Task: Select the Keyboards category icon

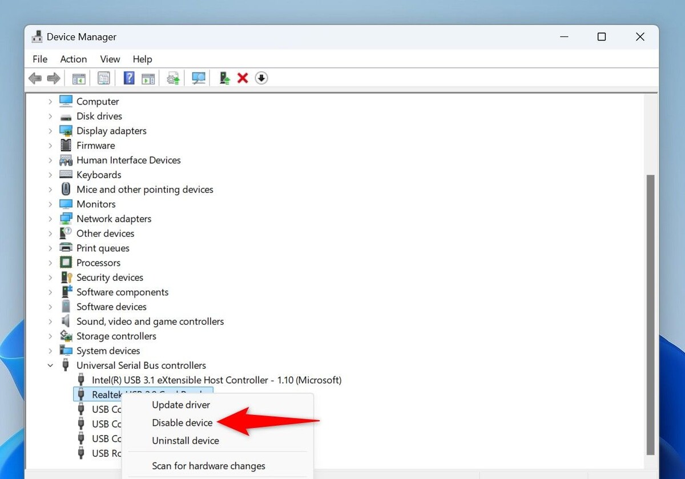Action: [66, 175]
